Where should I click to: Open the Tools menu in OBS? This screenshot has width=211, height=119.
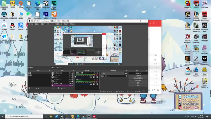click(66, 24)
